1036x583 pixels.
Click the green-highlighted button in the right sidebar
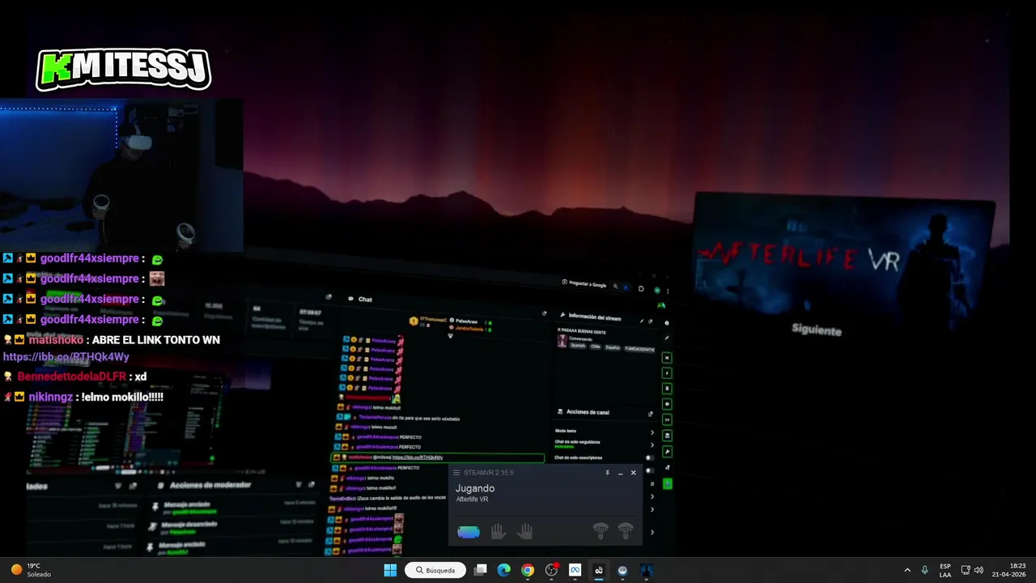click(x=668, y=483)
